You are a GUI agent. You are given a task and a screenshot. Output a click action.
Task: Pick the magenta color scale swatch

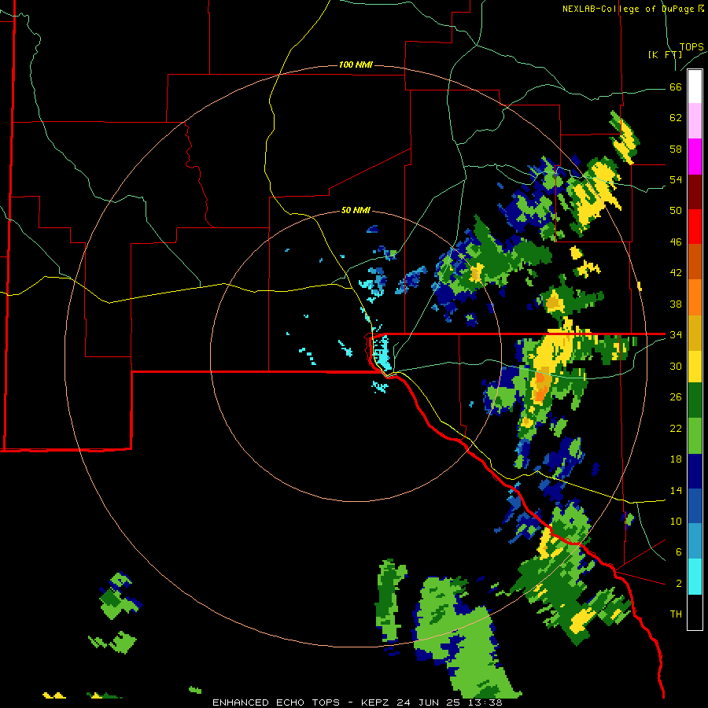(x=695, y=157)
